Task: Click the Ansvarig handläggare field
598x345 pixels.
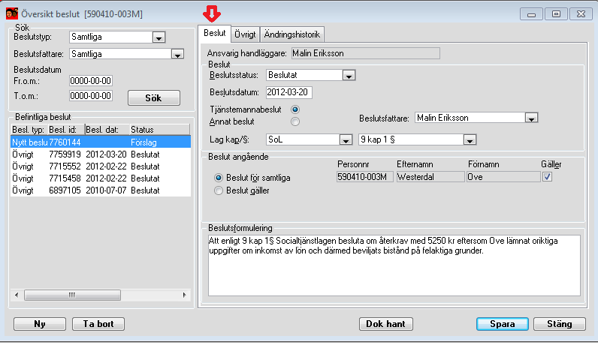Action: [365, 53]
